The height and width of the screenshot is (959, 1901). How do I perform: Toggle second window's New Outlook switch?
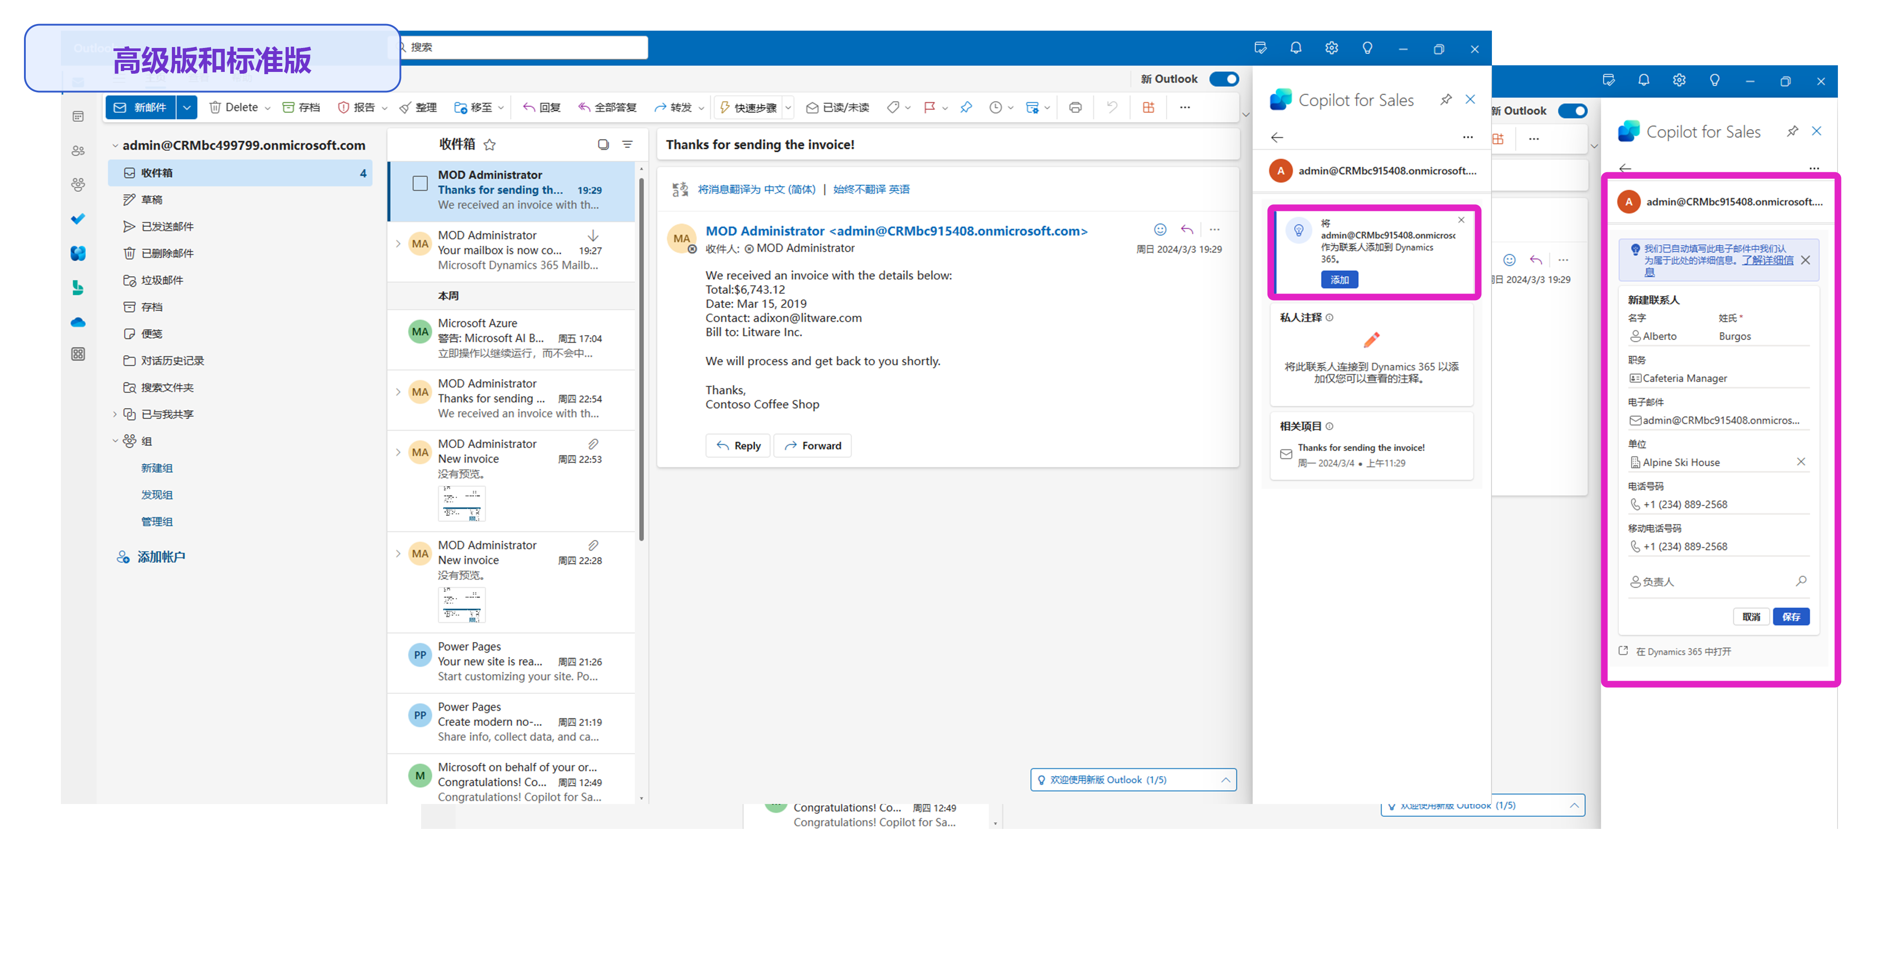(x=1572, y=111)
